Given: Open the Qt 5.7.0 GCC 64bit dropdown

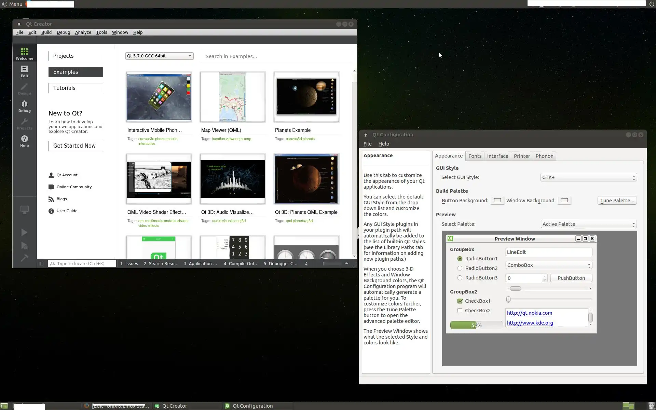Looking at the screenshot, I should [x=159, y=56].
